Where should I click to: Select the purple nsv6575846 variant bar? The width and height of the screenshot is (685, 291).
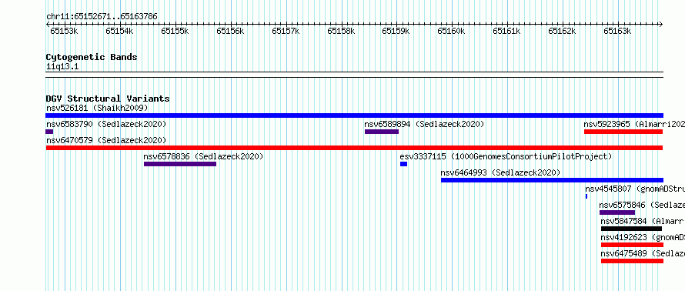pos(617,212)
